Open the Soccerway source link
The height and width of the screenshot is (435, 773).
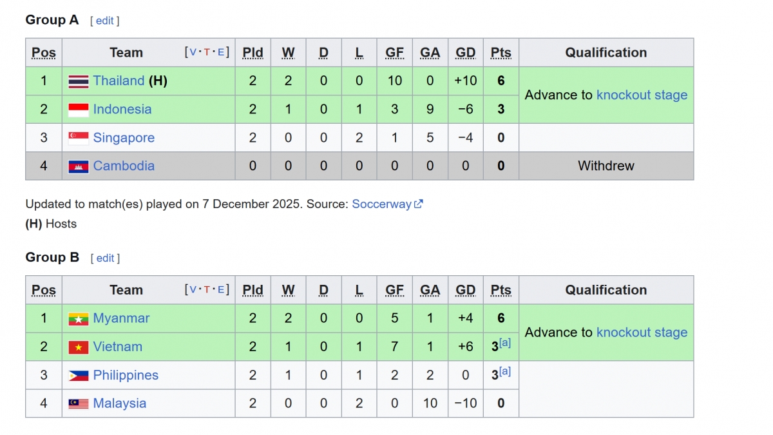pyautogui.click(x=381, y=204)
